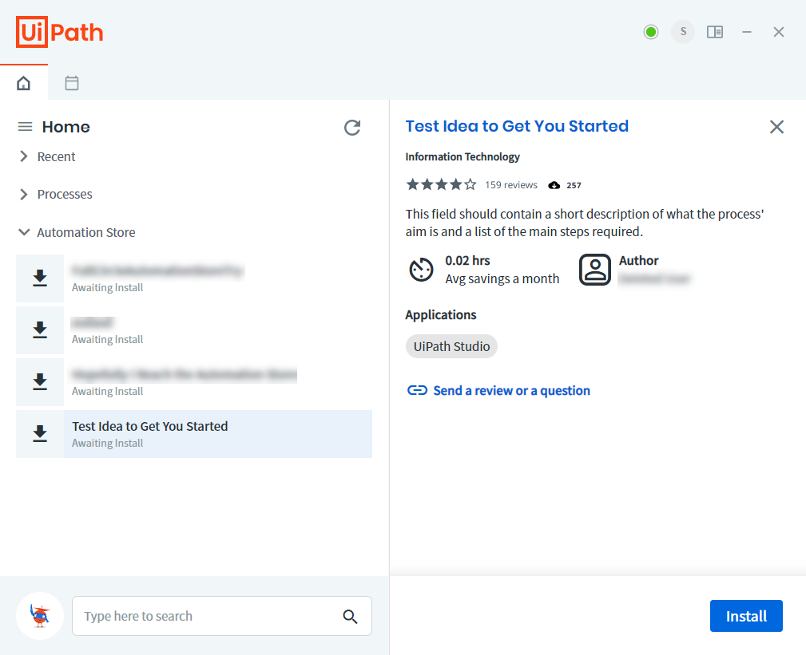Open the user profile avatar S
The image size is (806, 655).
tap(683, 32)
